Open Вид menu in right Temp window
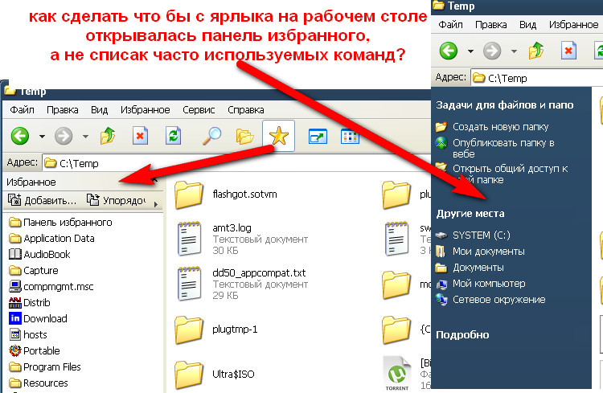This screenshot has width=603, height=393. click(x=527, y=25)
